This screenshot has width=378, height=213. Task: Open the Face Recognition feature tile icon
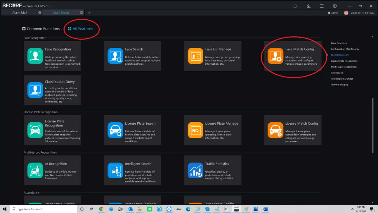point(35,56)
